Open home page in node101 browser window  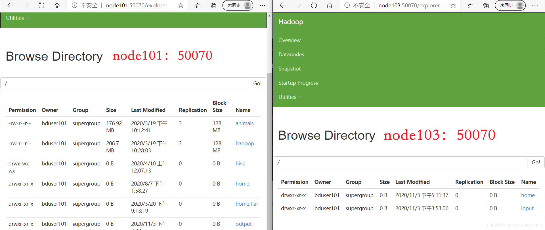point(57,5)
